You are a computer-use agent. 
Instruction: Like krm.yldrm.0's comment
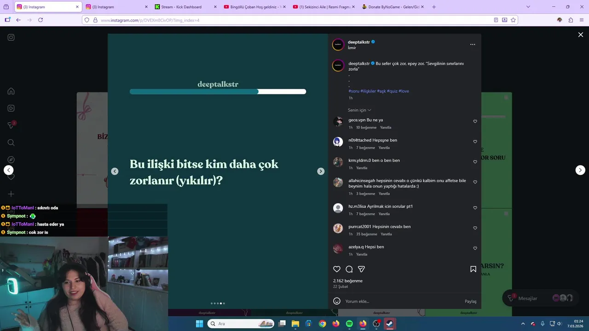(x=475, y=162)
